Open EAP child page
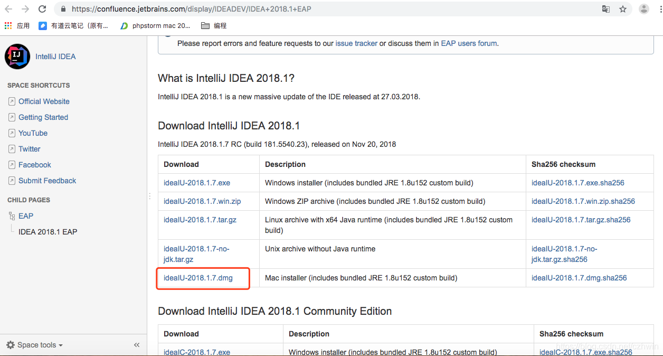The width and height of the screenshot is (663, 356). tap(26, 216)
